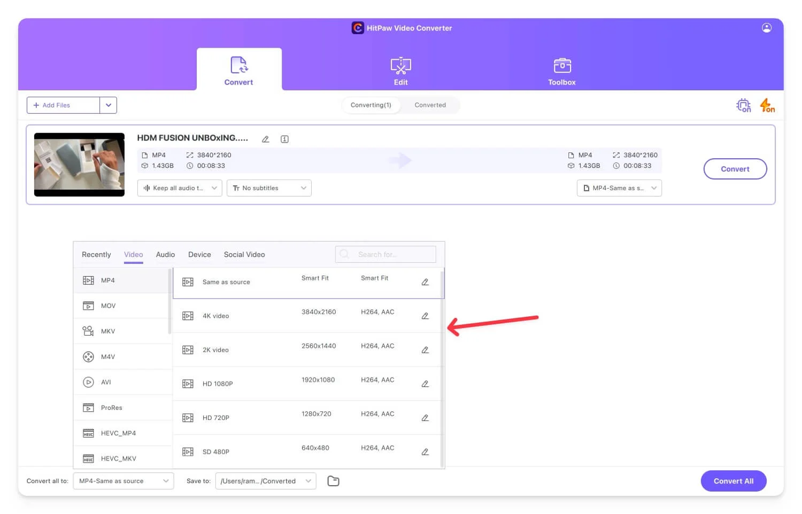802x514 pixels.
Task: Choose the Same as source preset row
Action: 306,282
